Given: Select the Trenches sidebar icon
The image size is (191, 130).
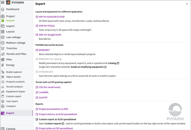Looking at the screenshot, I should [3, 48].
